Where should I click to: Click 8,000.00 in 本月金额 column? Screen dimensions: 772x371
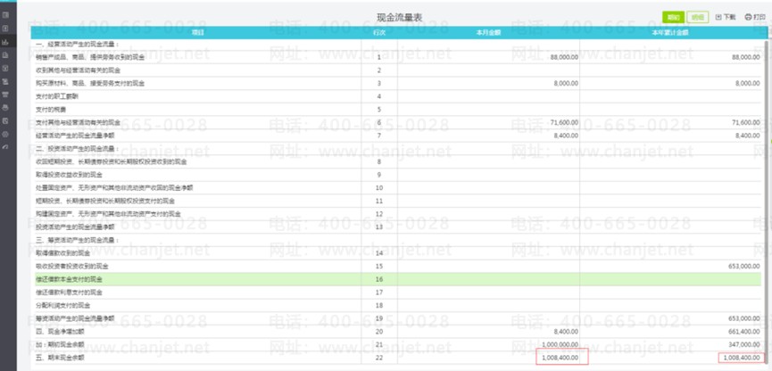[x=568, y=83]
